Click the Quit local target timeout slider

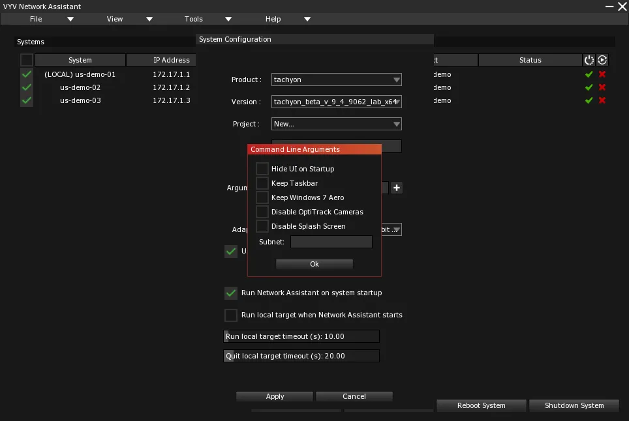[301, 356]
